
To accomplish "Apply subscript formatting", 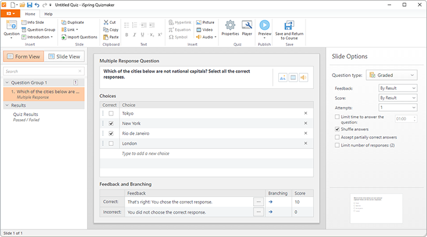I will click(x=152, y=35).
